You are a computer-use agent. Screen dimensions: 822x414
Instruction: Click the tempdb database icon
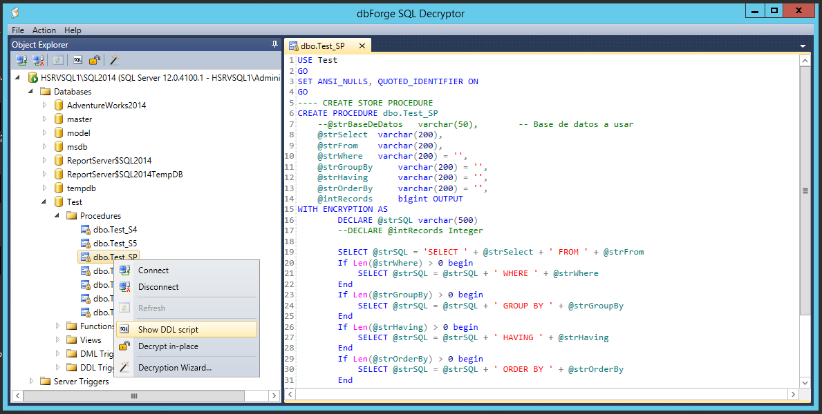(x=59, y=188)
